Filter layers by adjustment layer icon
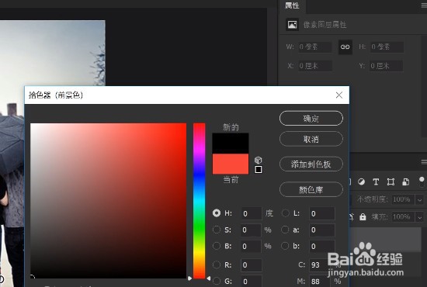Screen dimensions: 427x287 (x=361, y=182)
